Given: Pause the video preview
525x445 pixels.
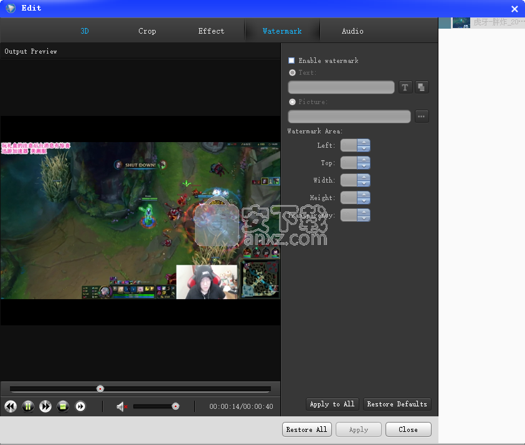Looking at the screenshot, I should click(28, 406).
